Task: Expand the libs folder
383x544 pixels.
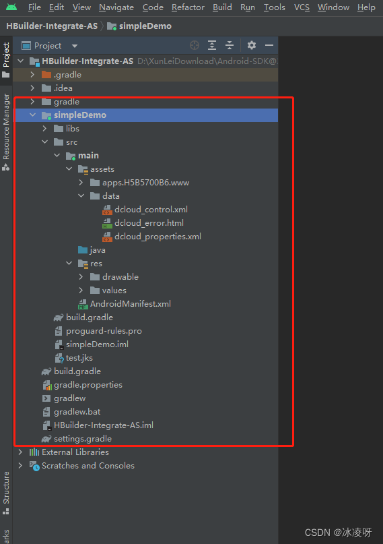Action: [44, 128]
